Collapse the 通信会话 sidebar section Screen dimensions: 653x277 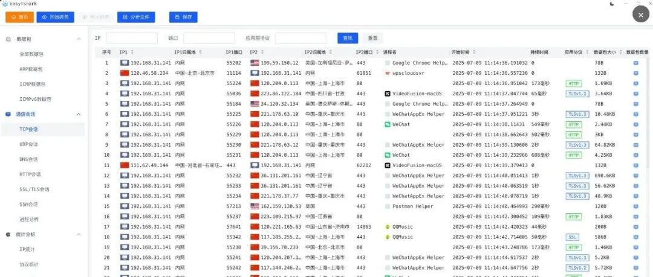tap(79, 114)
